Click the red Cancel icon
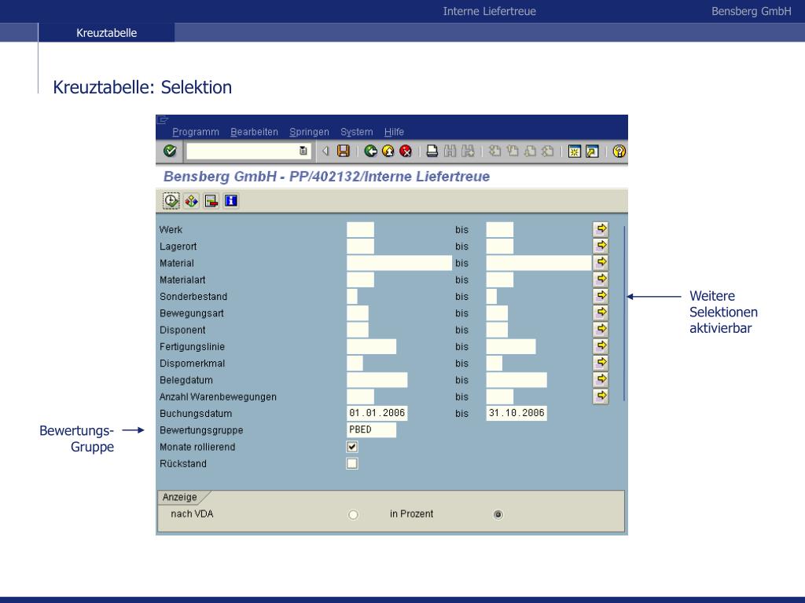 point(406,151)
